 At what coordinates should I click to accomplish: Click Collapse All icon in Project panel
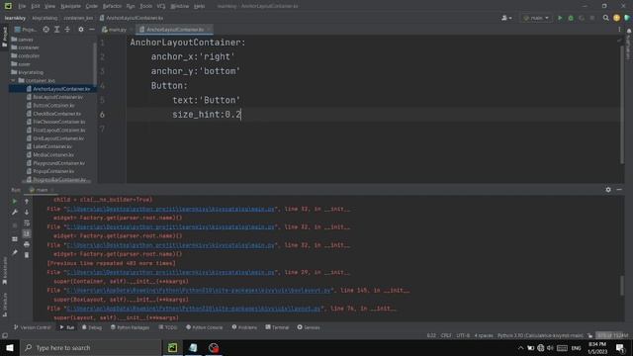click(x=67, y=30)
